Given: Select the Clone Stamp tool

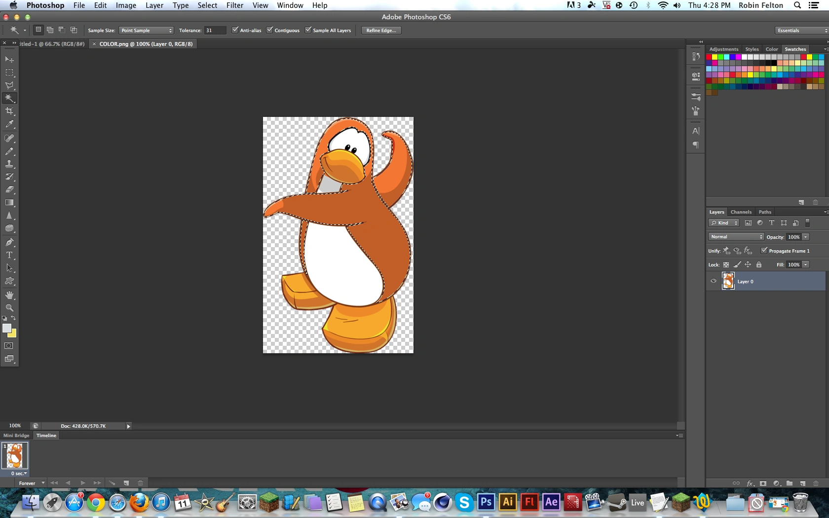Looking at the screenshot, I should tap(9, 164).
